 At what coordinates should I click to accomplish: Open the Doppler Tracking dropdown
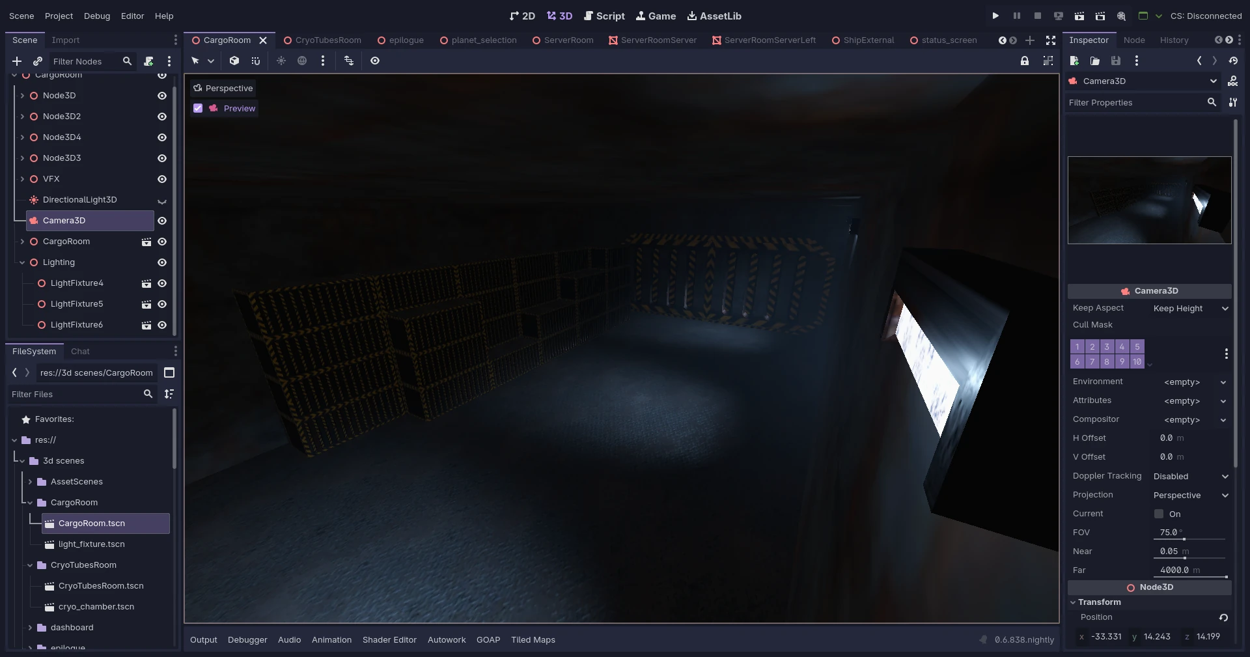point(1191,477)
